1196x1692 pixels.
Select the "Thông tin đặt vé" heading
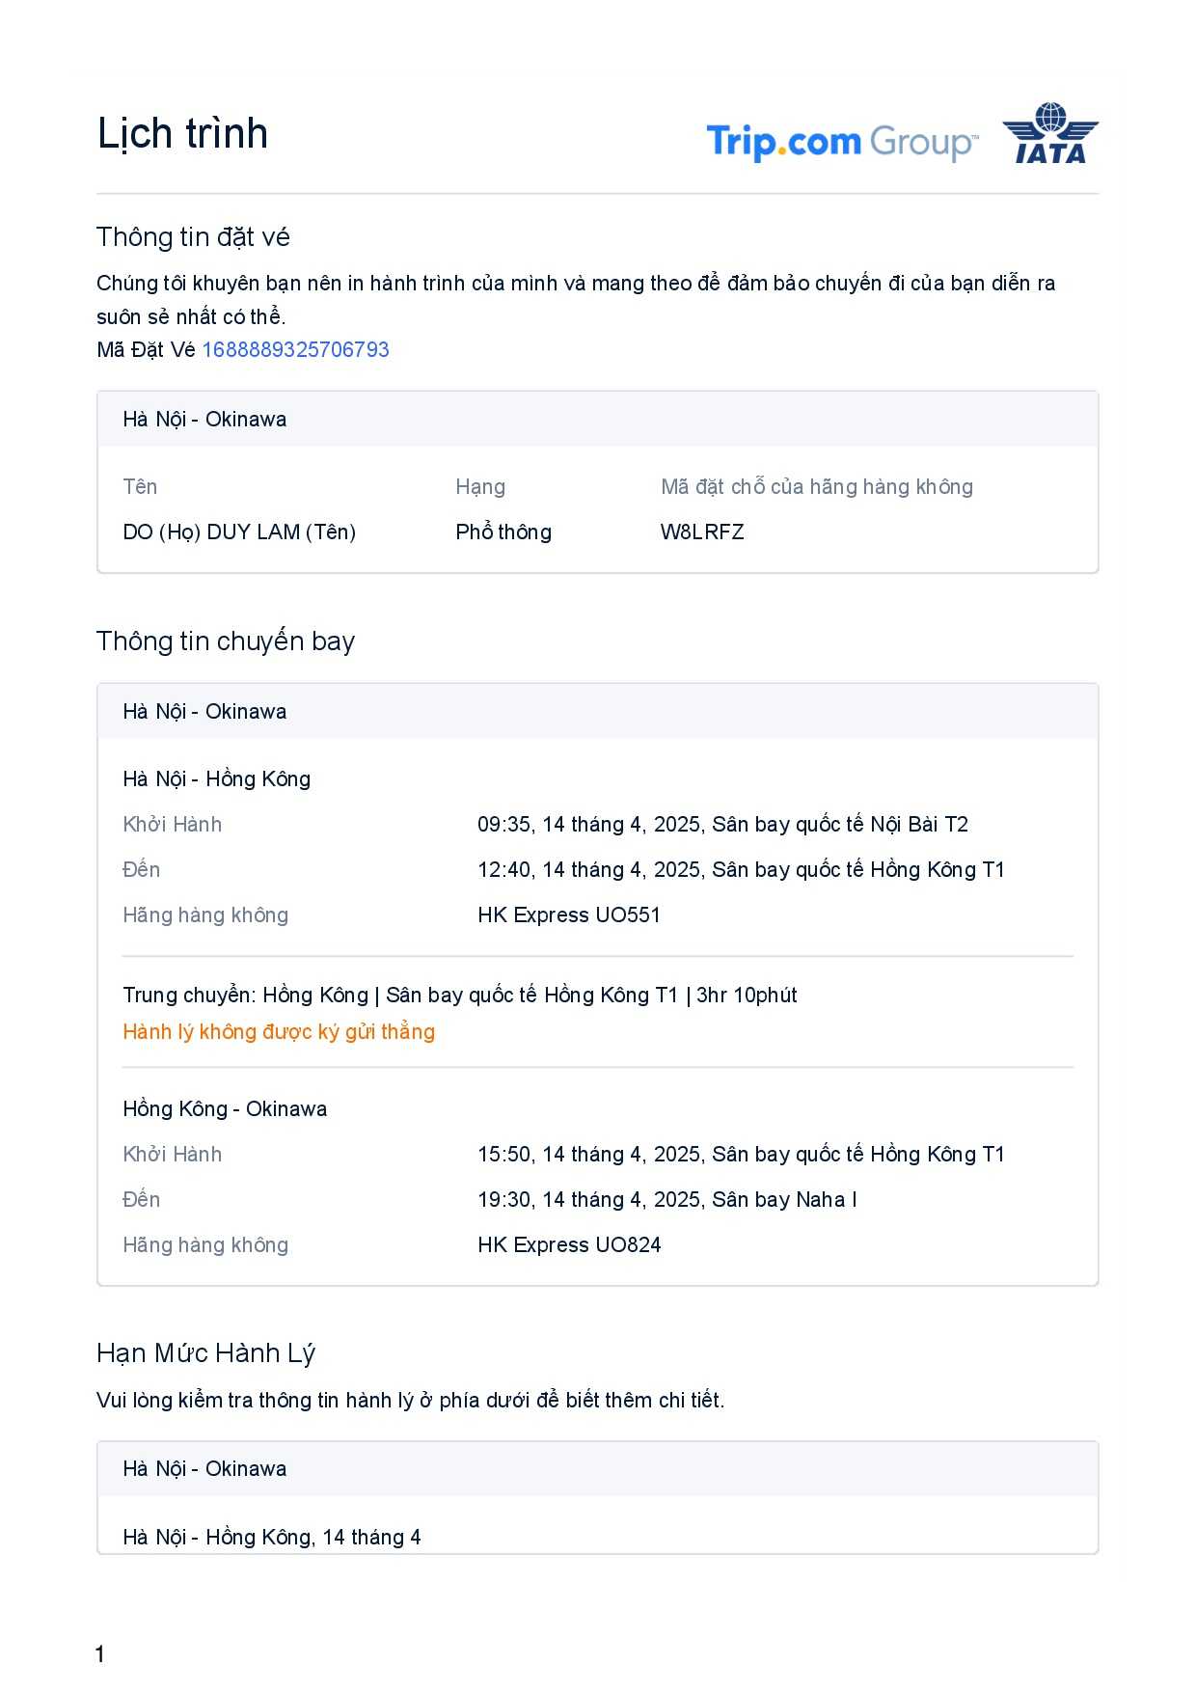coord(193,237)
